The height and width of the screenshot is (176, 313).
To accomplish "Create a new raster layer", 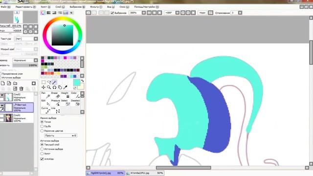I will pyautogui.click(x=3, y=83).
